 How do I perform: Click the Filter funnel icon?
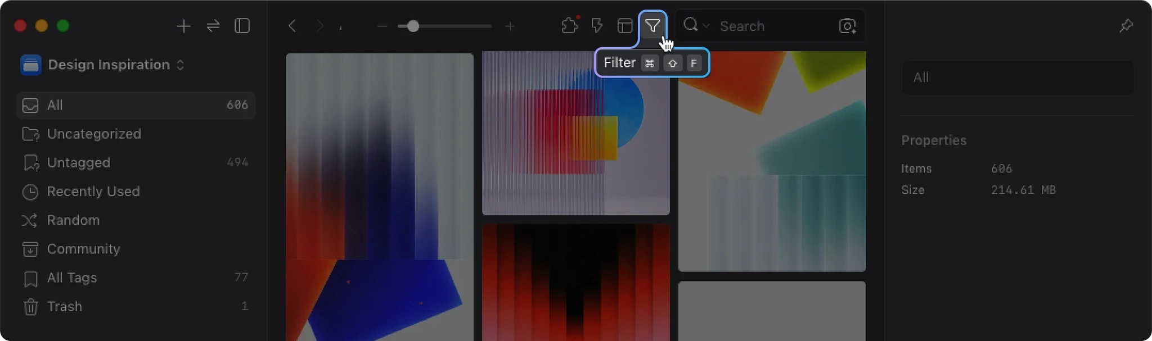click(652, 26)
